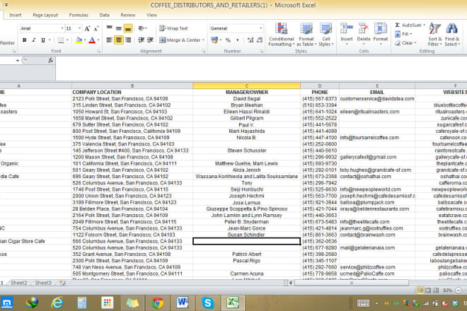Open Clear dropdown in Editing group
This screenshot has height=311, width=467.
[x=405, y=43]
